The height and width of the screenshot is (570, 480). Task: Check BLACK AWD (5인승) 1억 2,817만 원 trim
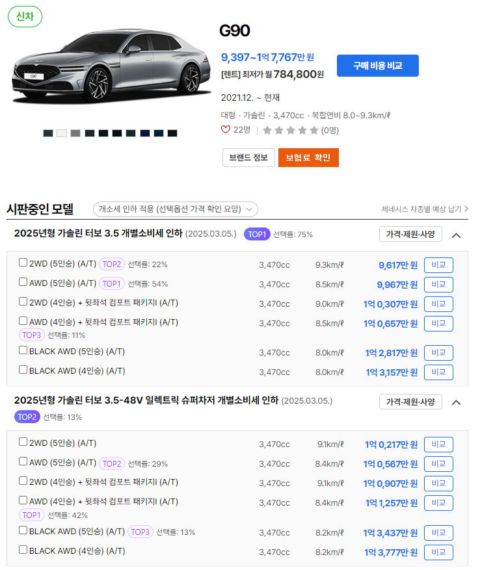[23, 350]
